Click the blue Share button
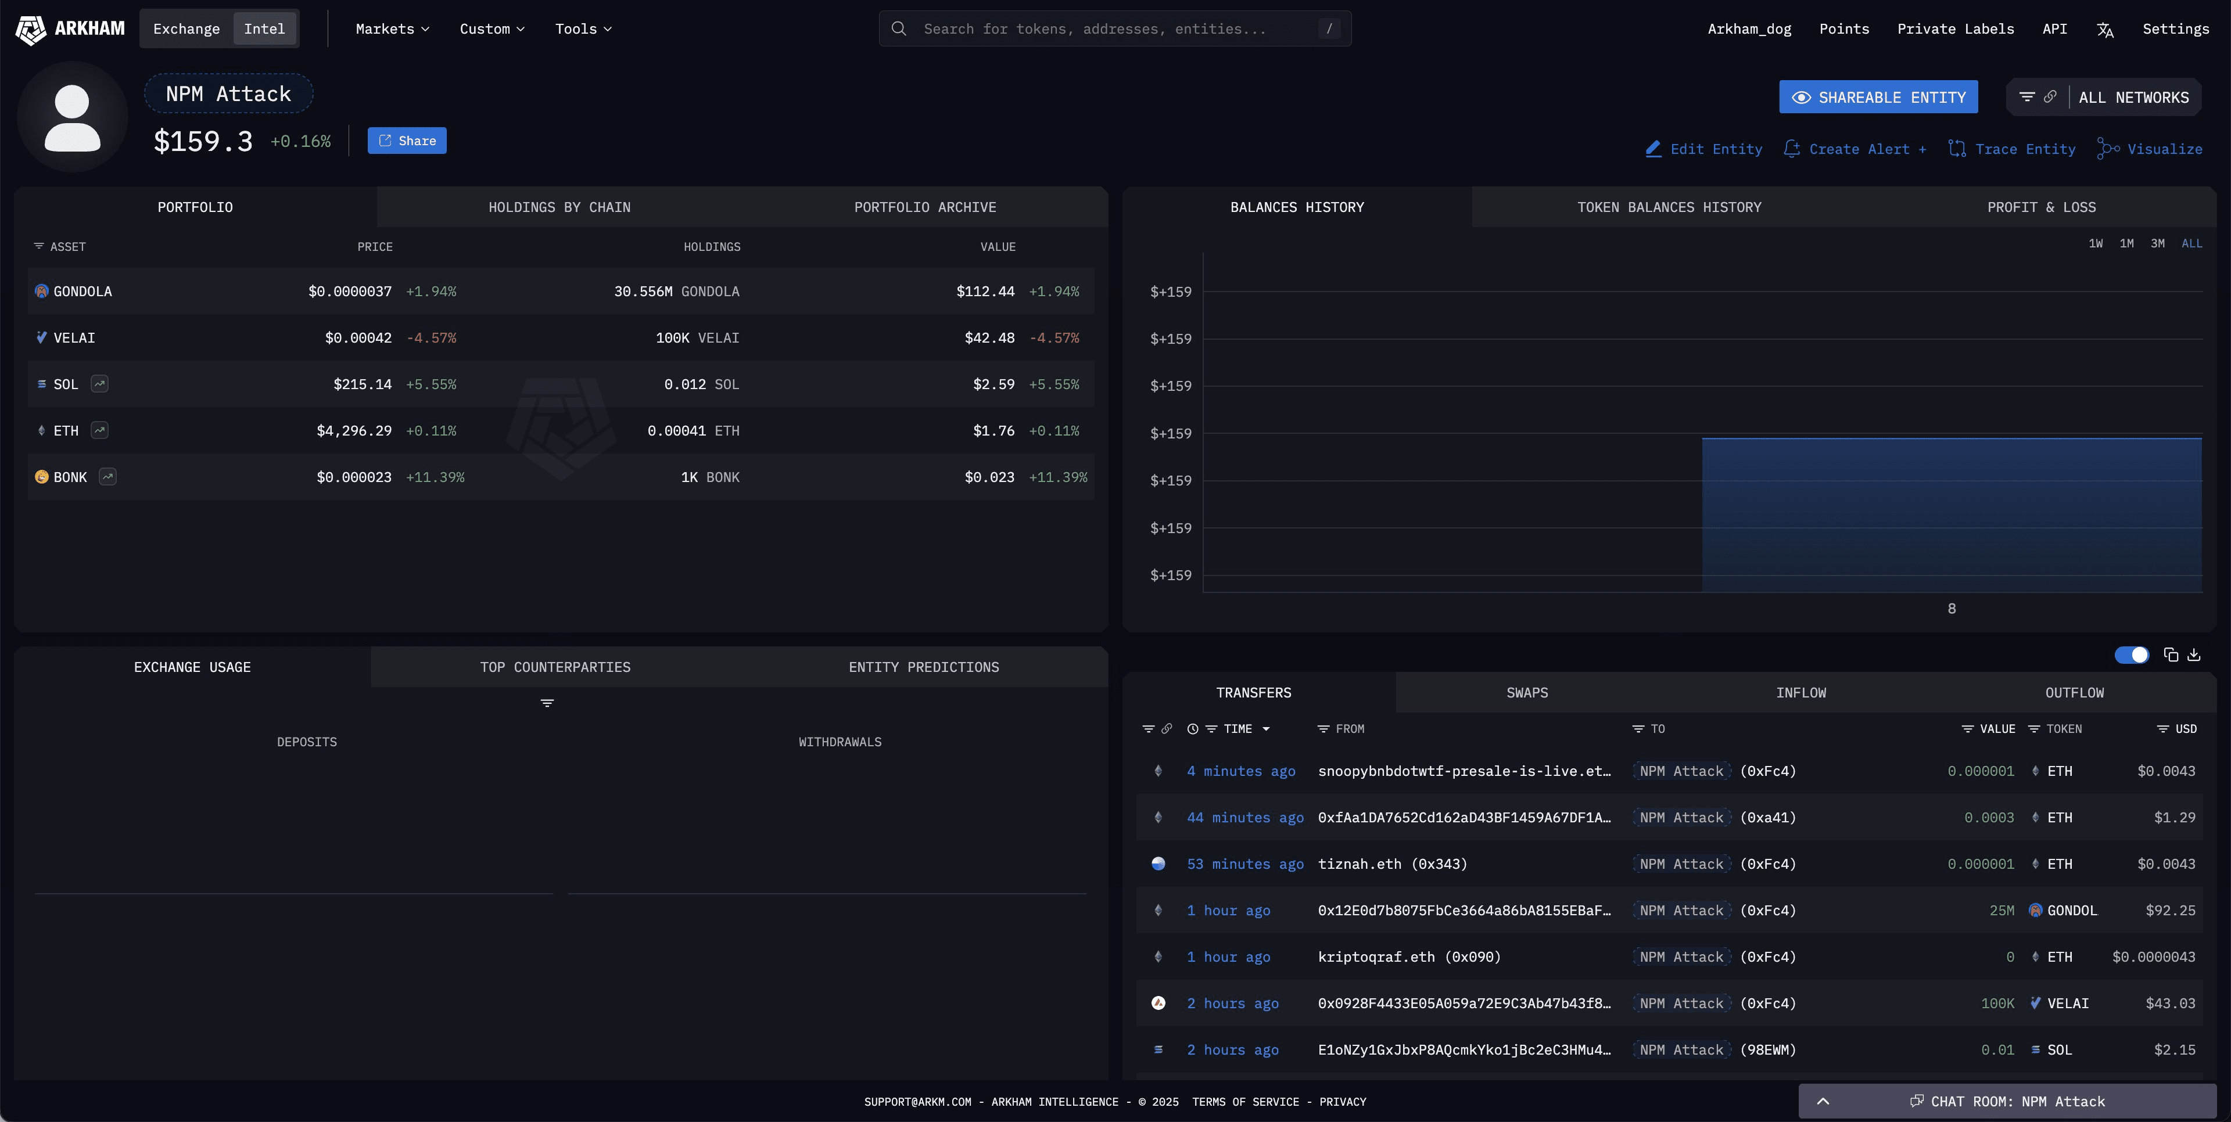This screenshot has height=1122, width=2231. (x=407, y=141)
